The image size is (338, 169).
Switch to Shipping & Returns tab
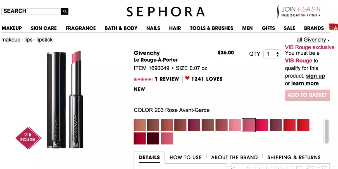click(x=294, y=157)
